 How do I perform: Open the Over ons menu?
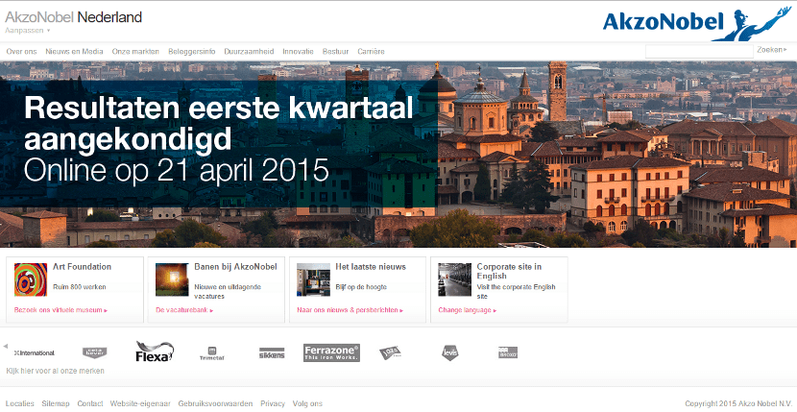[x=21, y=51]
